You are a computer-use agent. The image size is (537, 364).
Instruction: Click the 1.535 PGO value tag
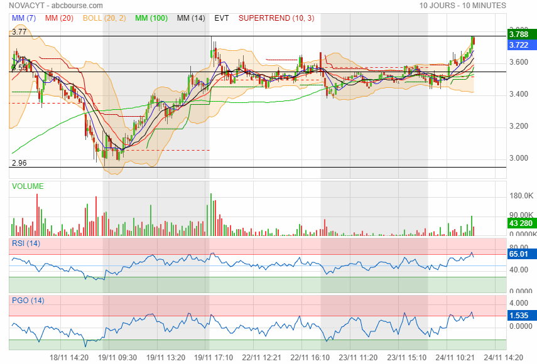(x=521, y=316)
